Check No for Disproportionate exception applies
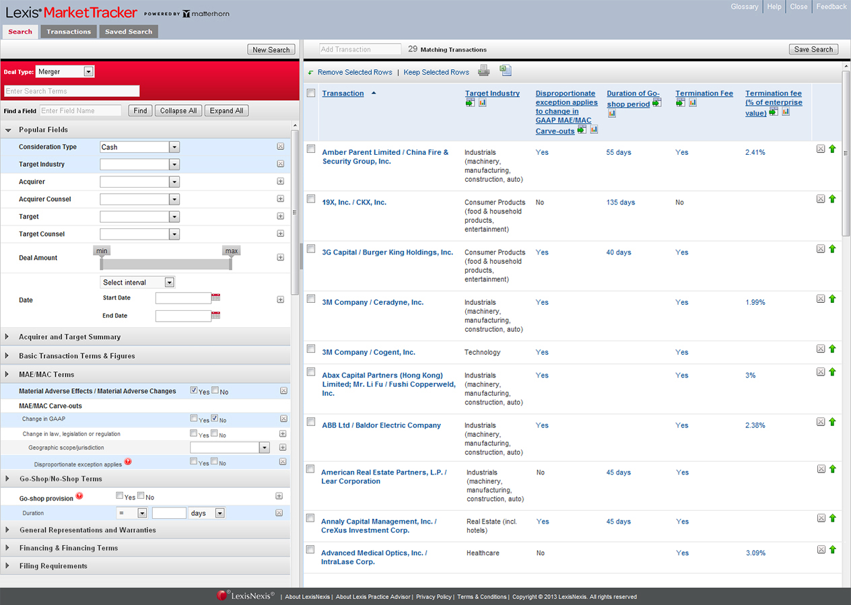851x605 pixels. point(215,462)
